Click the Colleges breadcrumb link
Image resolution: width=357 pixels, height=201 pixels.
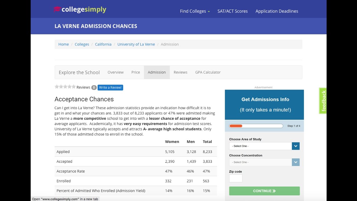pos(82,44)
